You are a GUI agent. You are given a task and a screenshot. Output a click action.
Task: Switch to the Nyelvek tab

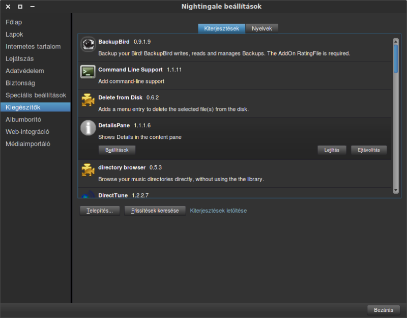click(261, 28)
